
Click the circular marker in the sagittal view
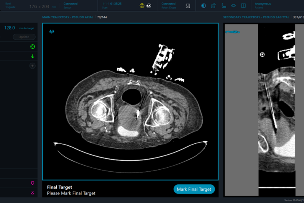click(x=262, y=54)
